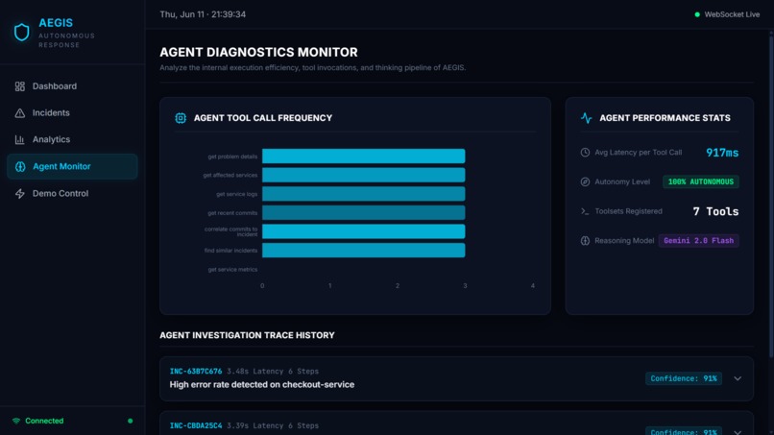Screen dimensions: 774x435
Task: Click the 100% AUTONOMOUS badge
Action: pyautogui.click(x=700, y=181)
